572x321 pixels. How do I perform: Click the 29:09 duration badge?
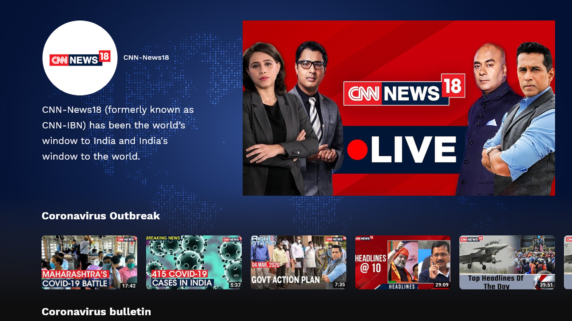click(442, 285)
